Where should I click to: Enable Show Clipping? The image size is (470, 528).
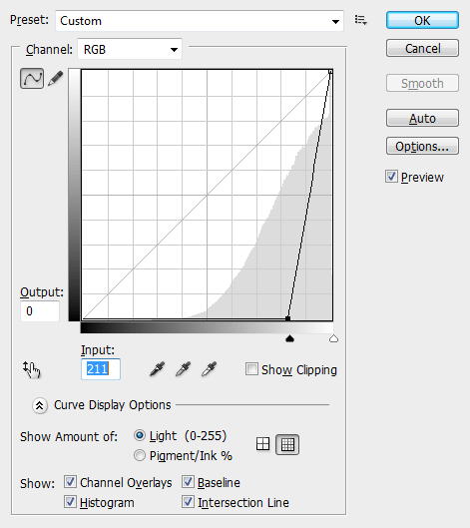251,369
